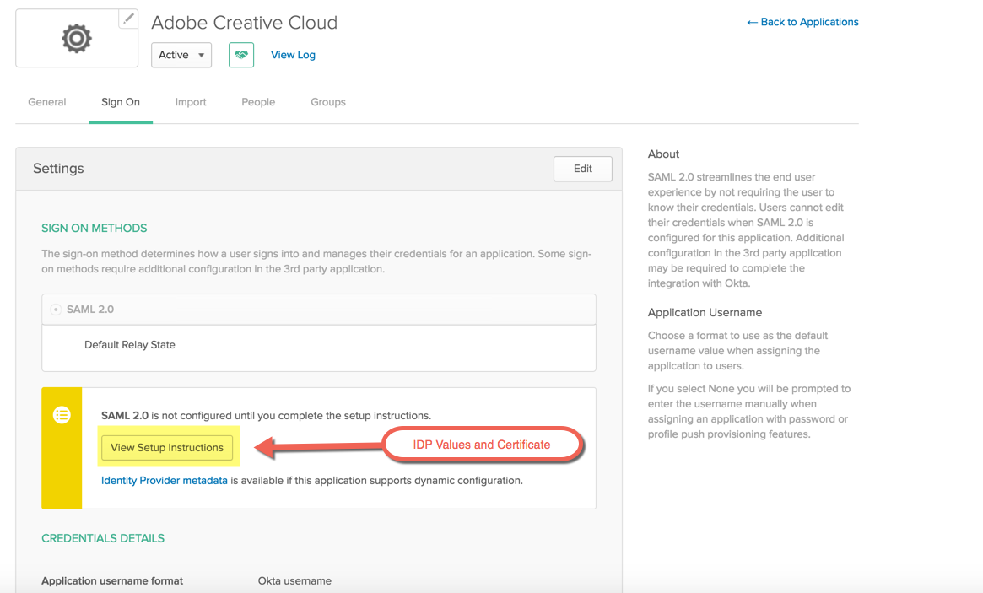
Task: Switch to the General tab
Action: click(x=46, y=101)
